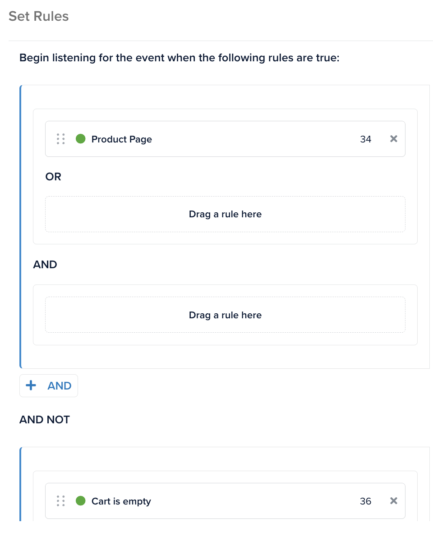
Task: Select the Product Page rule name
Action: coord(122,139)
